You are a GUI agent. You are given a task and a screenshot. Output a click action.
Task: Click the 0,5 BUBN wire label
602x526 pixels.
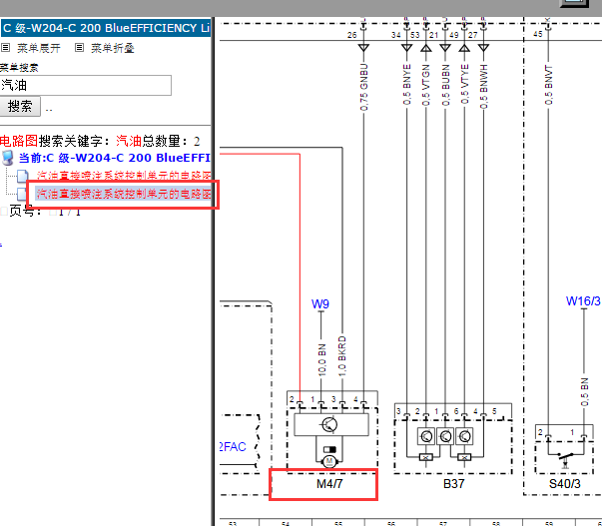tap(445, 85)
